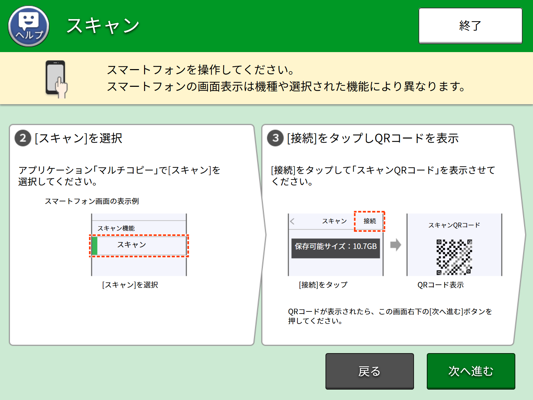Click the gray right arrow between examples
533x400 pixels.
395,245
